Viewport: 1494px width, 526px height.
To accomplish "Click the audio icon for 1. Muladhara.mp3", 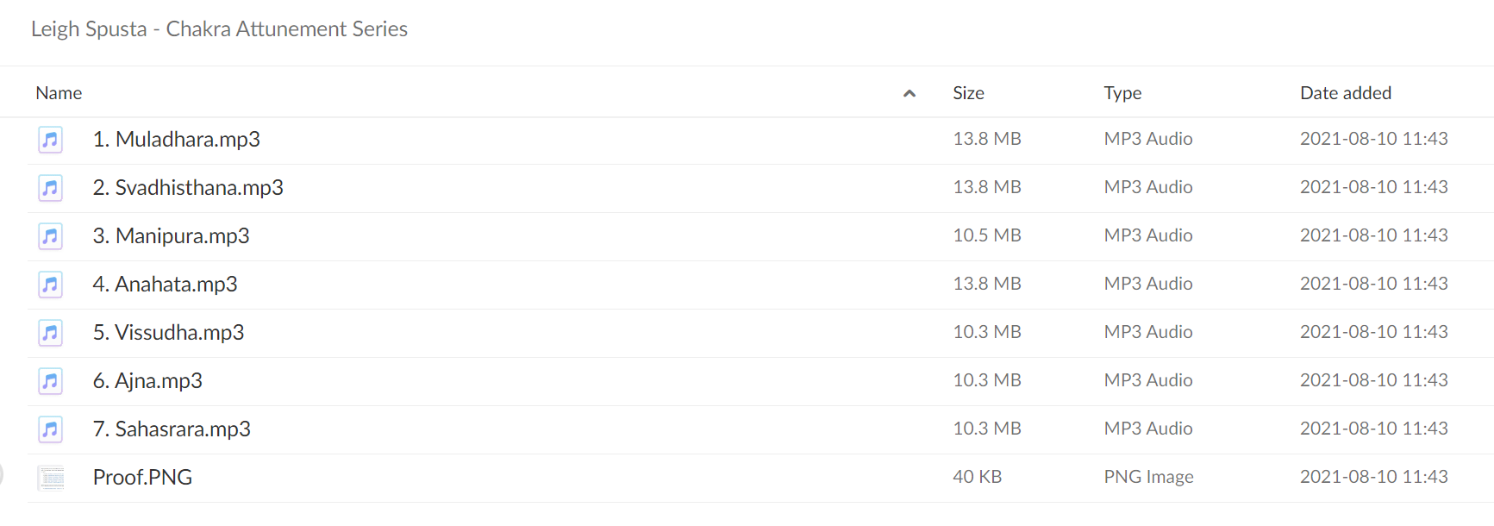I will click(x=50, y=139).
